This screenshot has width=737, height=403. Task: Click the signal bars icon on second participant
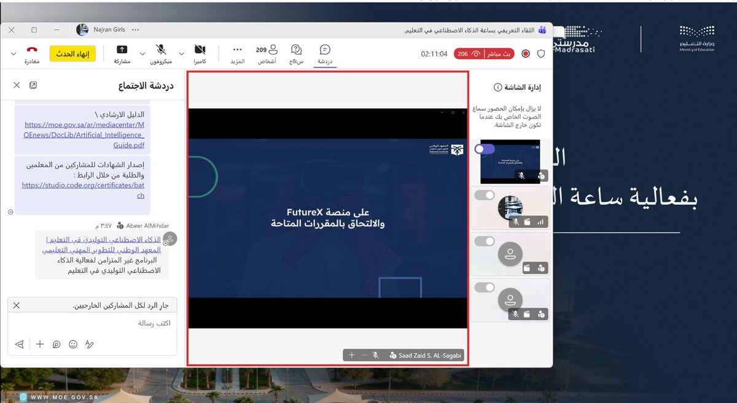point(541,222)
